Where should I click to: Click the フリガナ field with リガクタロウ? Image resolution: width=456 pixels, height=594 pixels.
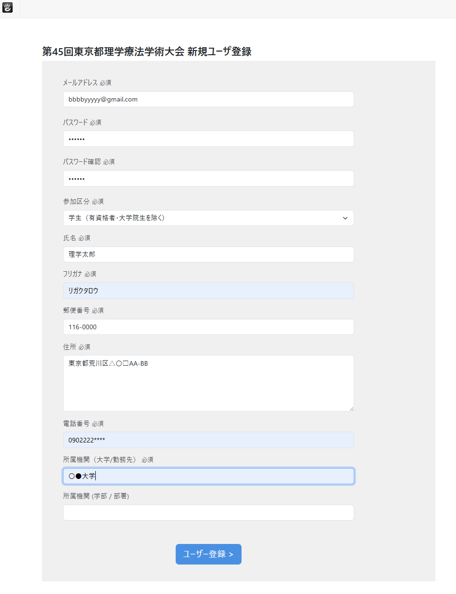click(x=208, y=290)
